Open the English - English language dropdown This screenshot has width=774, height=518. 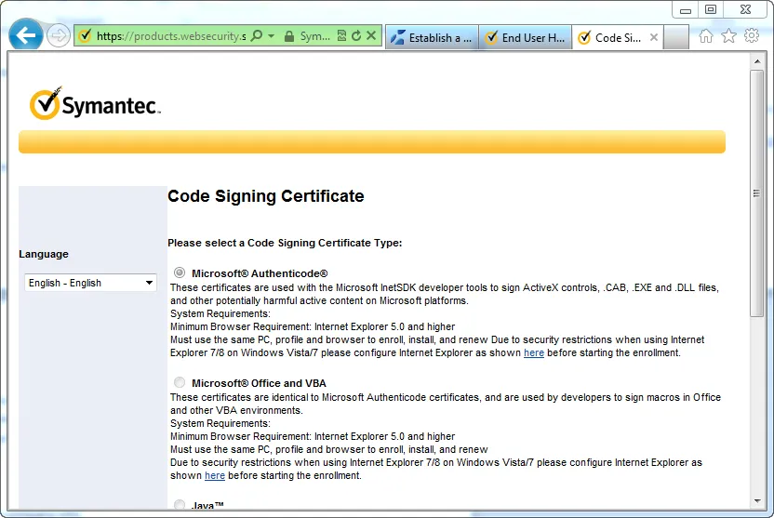pos(90,283)
